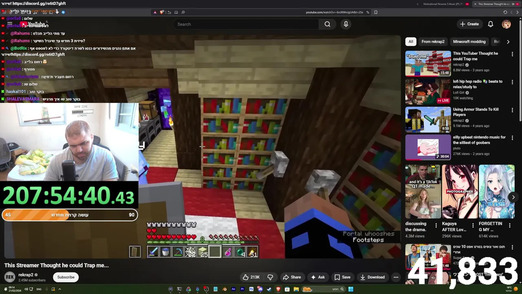Start voice search with the microphone icon
522x294 pixels.
click(x=346, y=24)
